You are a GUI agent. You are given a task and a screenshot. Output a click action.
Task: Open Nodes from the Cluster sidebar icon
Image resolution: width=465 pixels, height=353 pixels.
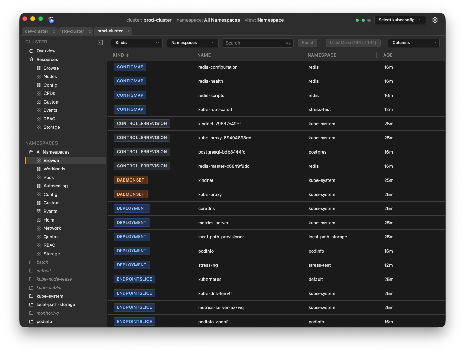click(x=38, y=76)
